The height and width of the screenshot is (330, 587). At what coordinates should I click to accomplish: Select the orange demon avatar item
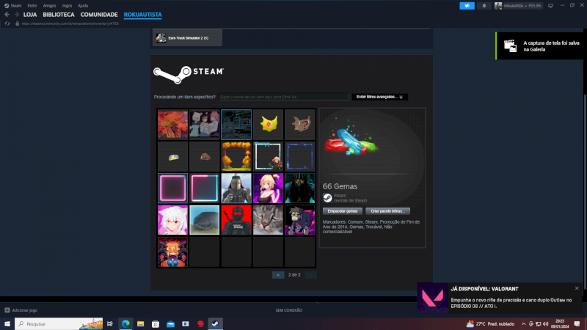(x=172, y=252)
